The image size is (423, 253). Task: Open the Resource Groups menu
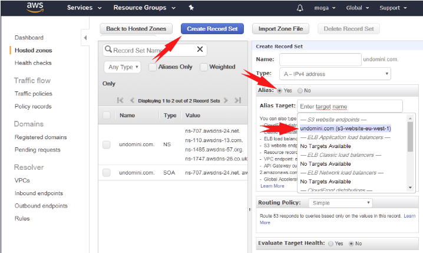pyautogui.click(x=144, y=8)
